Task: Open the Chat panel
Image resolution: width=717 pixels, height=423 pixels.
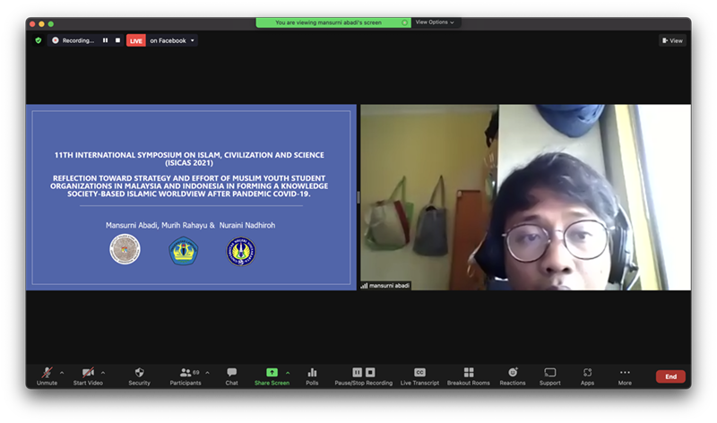Action: coord(231,375)
